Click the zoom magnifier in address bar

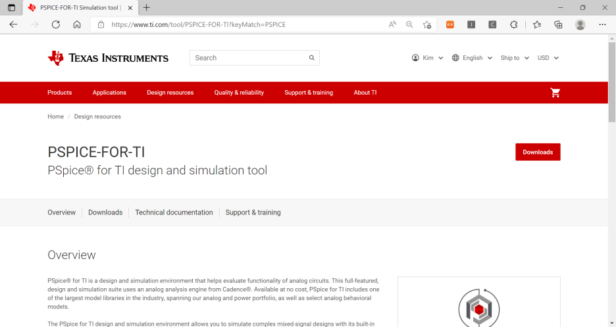click(x=409, y=24)
